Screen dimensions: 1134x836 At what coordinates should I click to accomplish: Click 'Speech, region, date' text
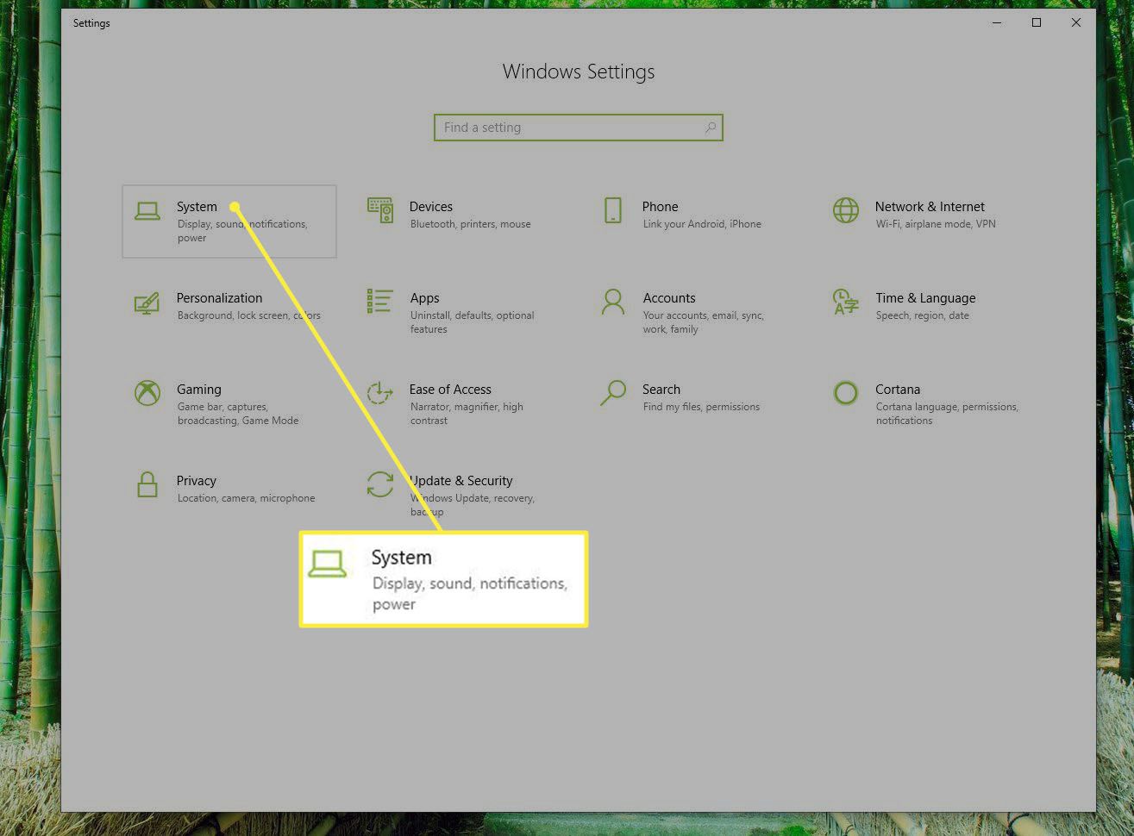(x=923, y=315)
